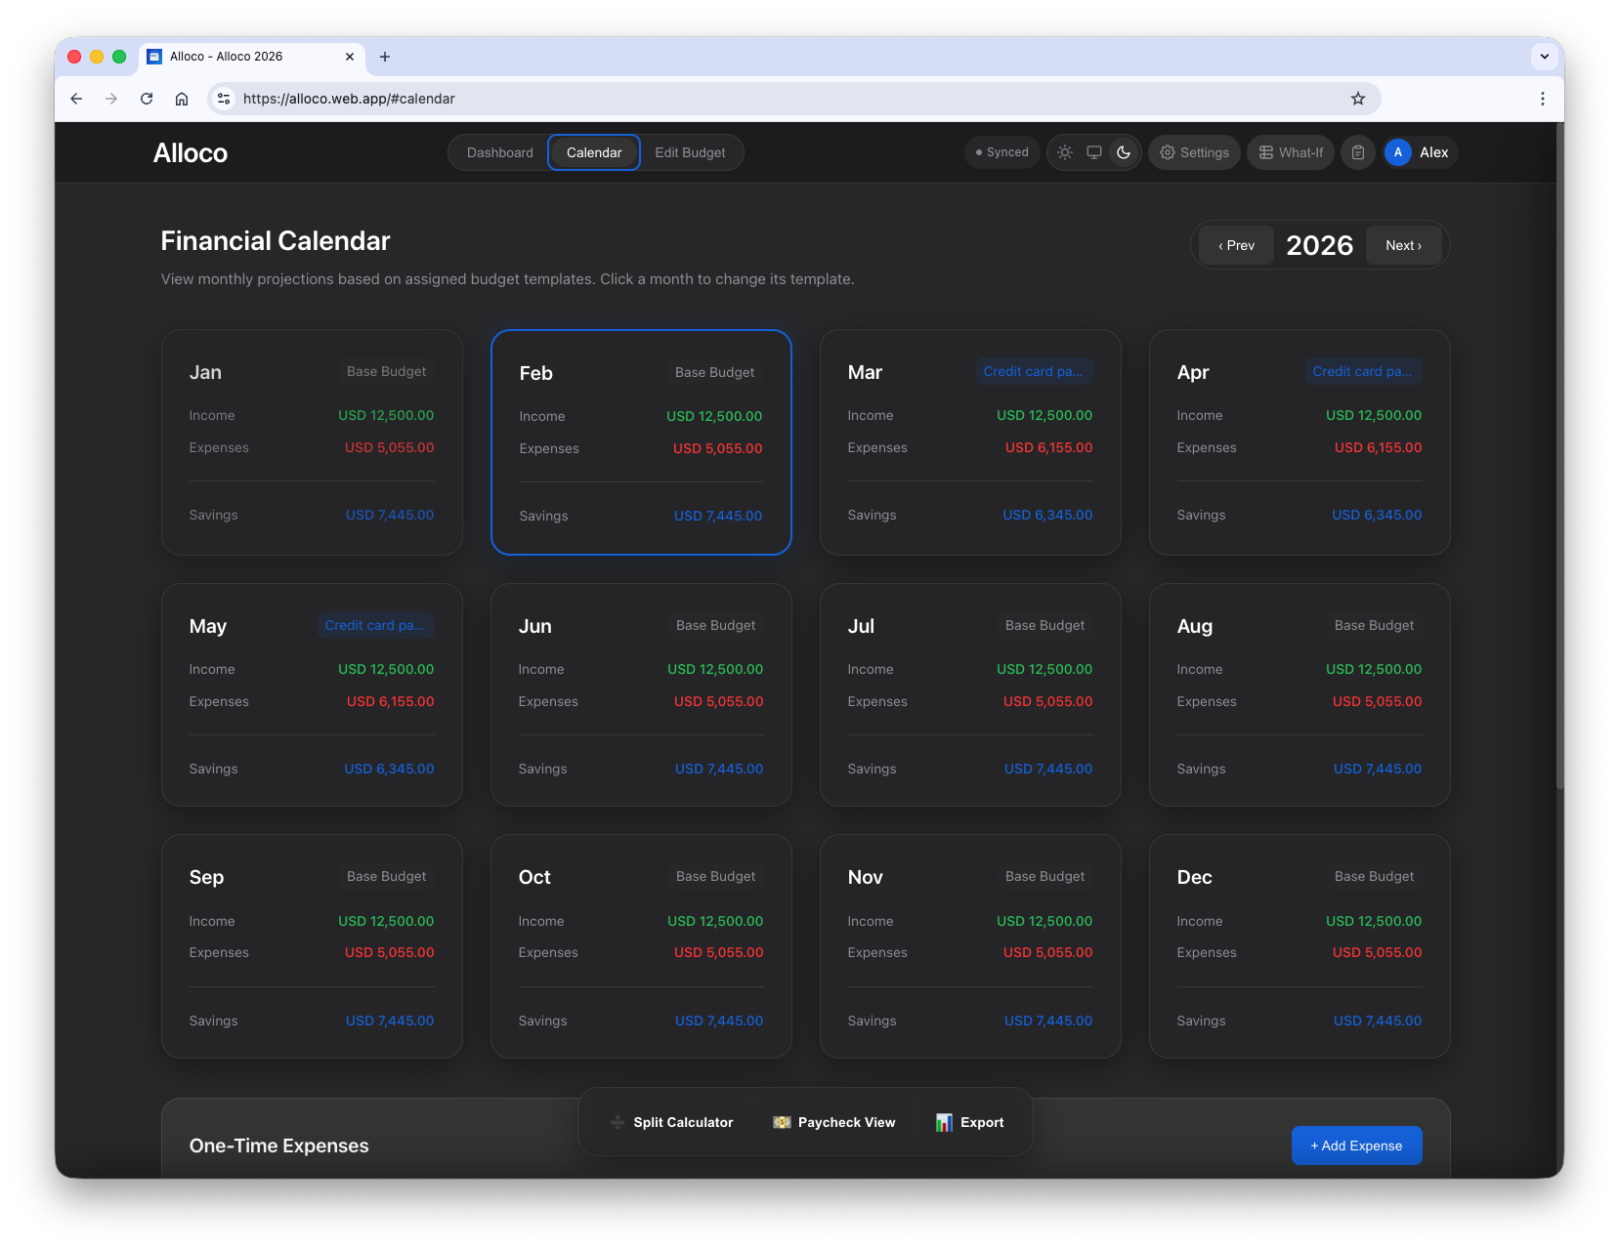Bookmark the page using the star icon
Image resolution: width=1619 pixels, height=1251 pixels.
pos(1357,99)
